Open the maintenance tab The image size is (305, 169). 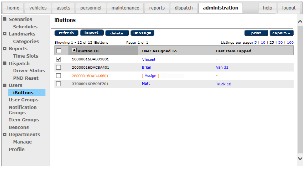125,8
